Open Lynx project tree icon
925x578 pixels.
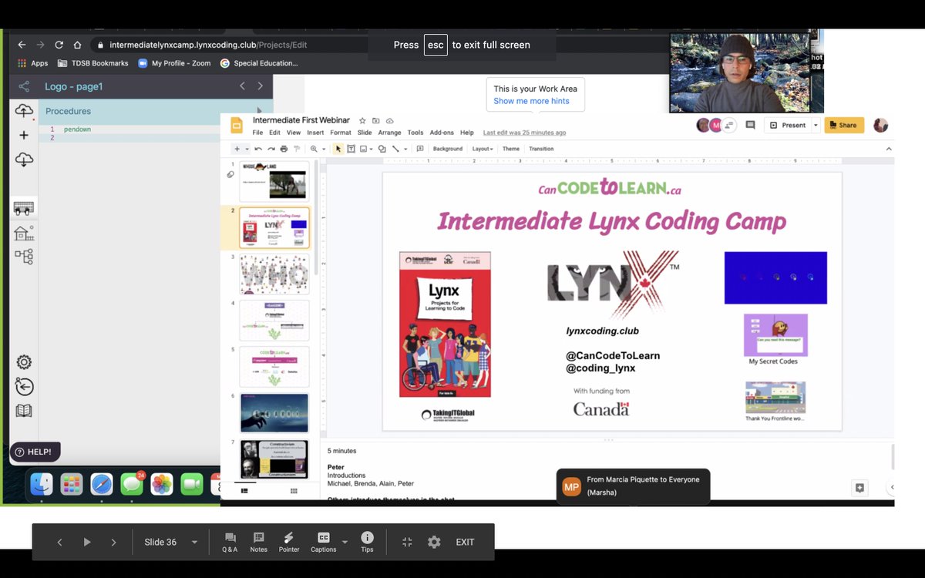[x=24, y=257]
